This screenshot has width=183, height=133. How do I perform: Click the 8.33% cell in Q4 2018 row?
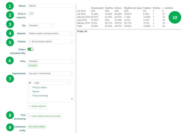pyautogui.click(x=146, y=14)
